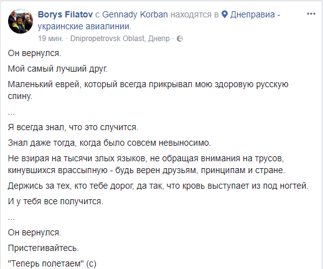Click the sentence starting Держись за тех
This screenshot has width=323, height=269.
pos(158,186)
